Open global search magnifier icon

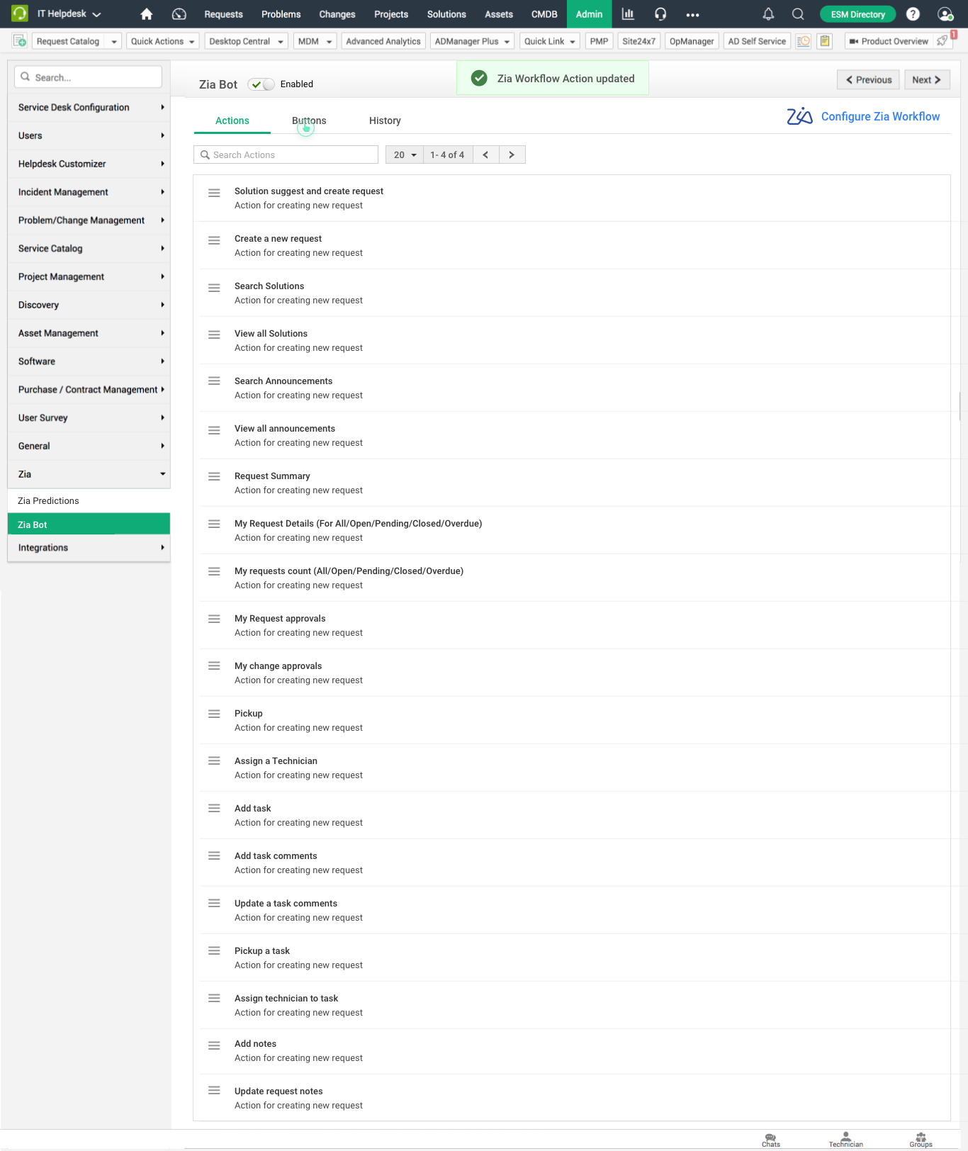[x=798, y=14]
